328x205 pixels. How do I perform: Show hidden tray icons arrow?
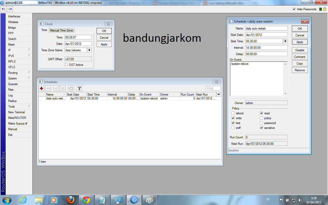tap(275, 200)
